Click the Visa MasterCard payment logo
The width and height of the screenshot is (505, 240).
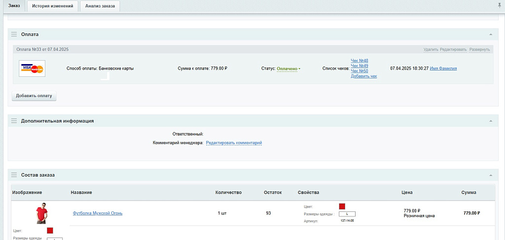32,69
